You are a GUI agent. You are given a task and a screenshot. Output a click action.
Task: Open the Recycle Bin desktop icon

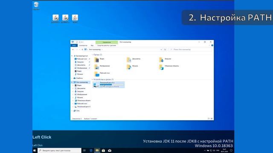36,6
